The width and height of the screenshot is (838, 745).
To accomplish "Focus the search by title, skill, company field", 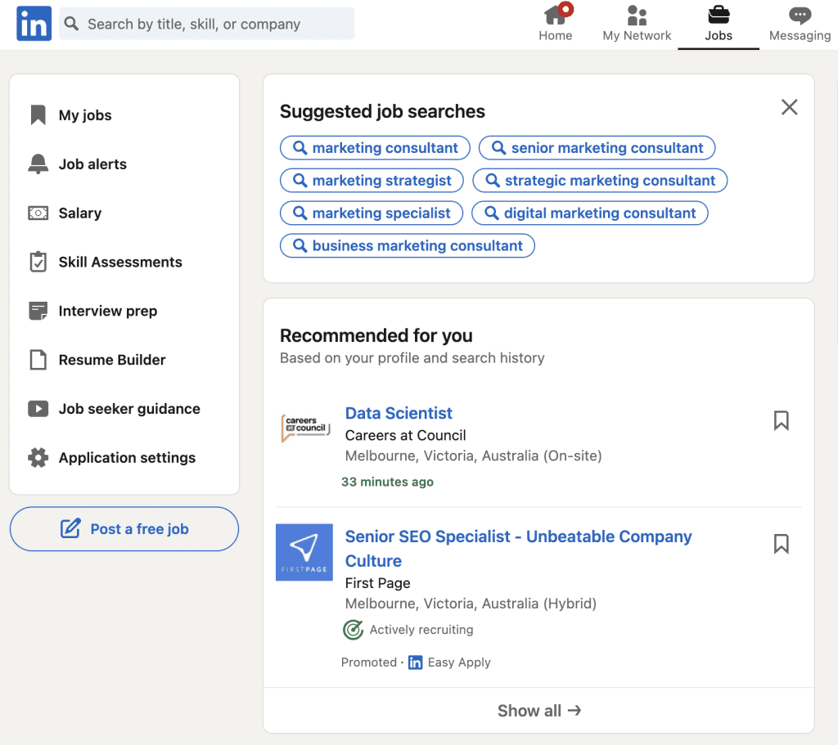I will tap(207, 24).
